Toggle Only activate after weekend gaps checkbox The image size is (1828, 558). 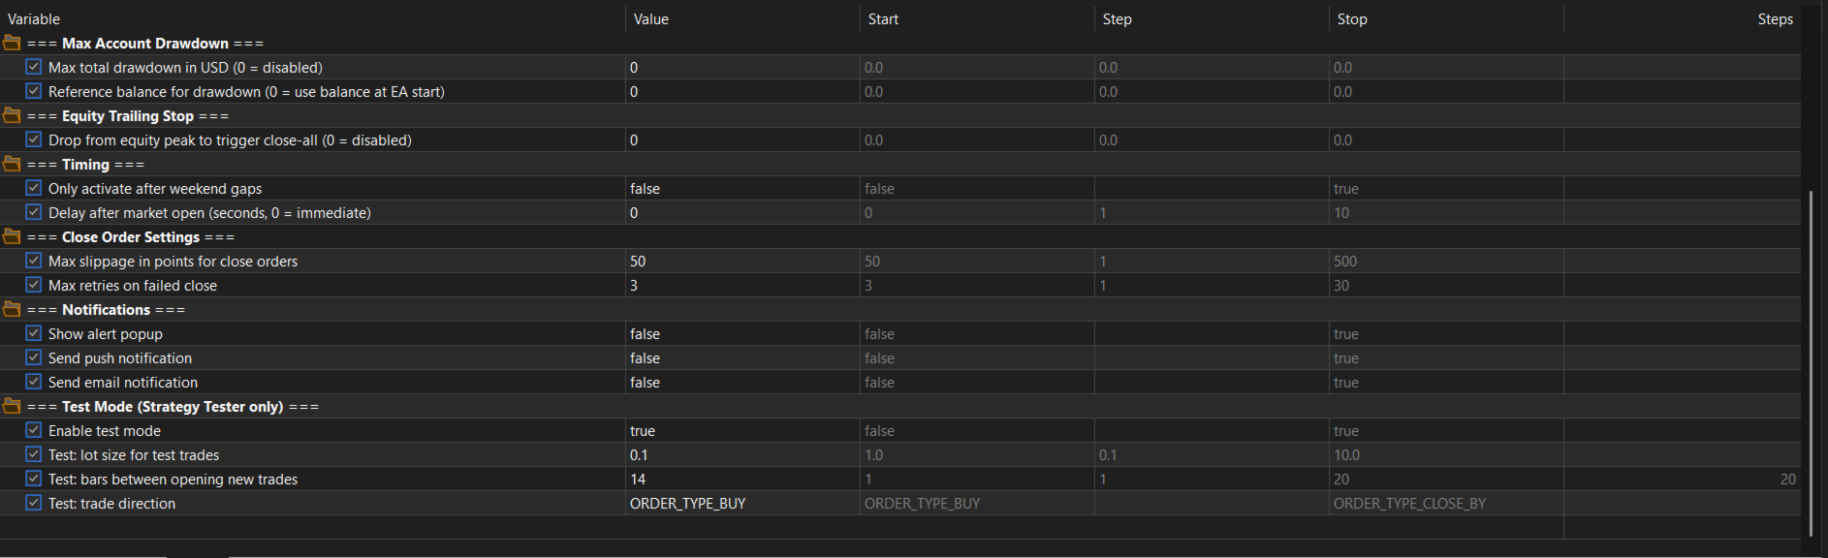click(x=34, y=188)
